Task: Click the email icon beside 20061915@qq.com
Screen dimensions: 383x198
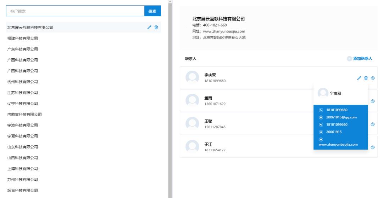Action: click(321, 117)
